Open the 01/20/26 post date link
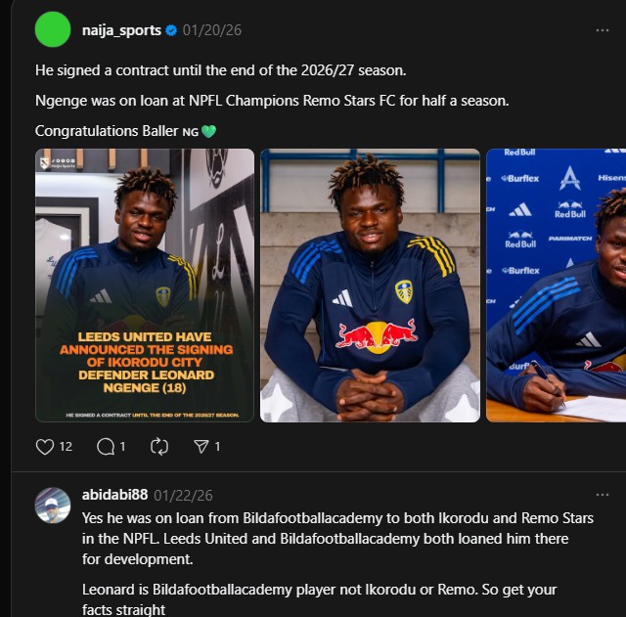The height and width of the screenshot is (617, 626). (212, 30)
